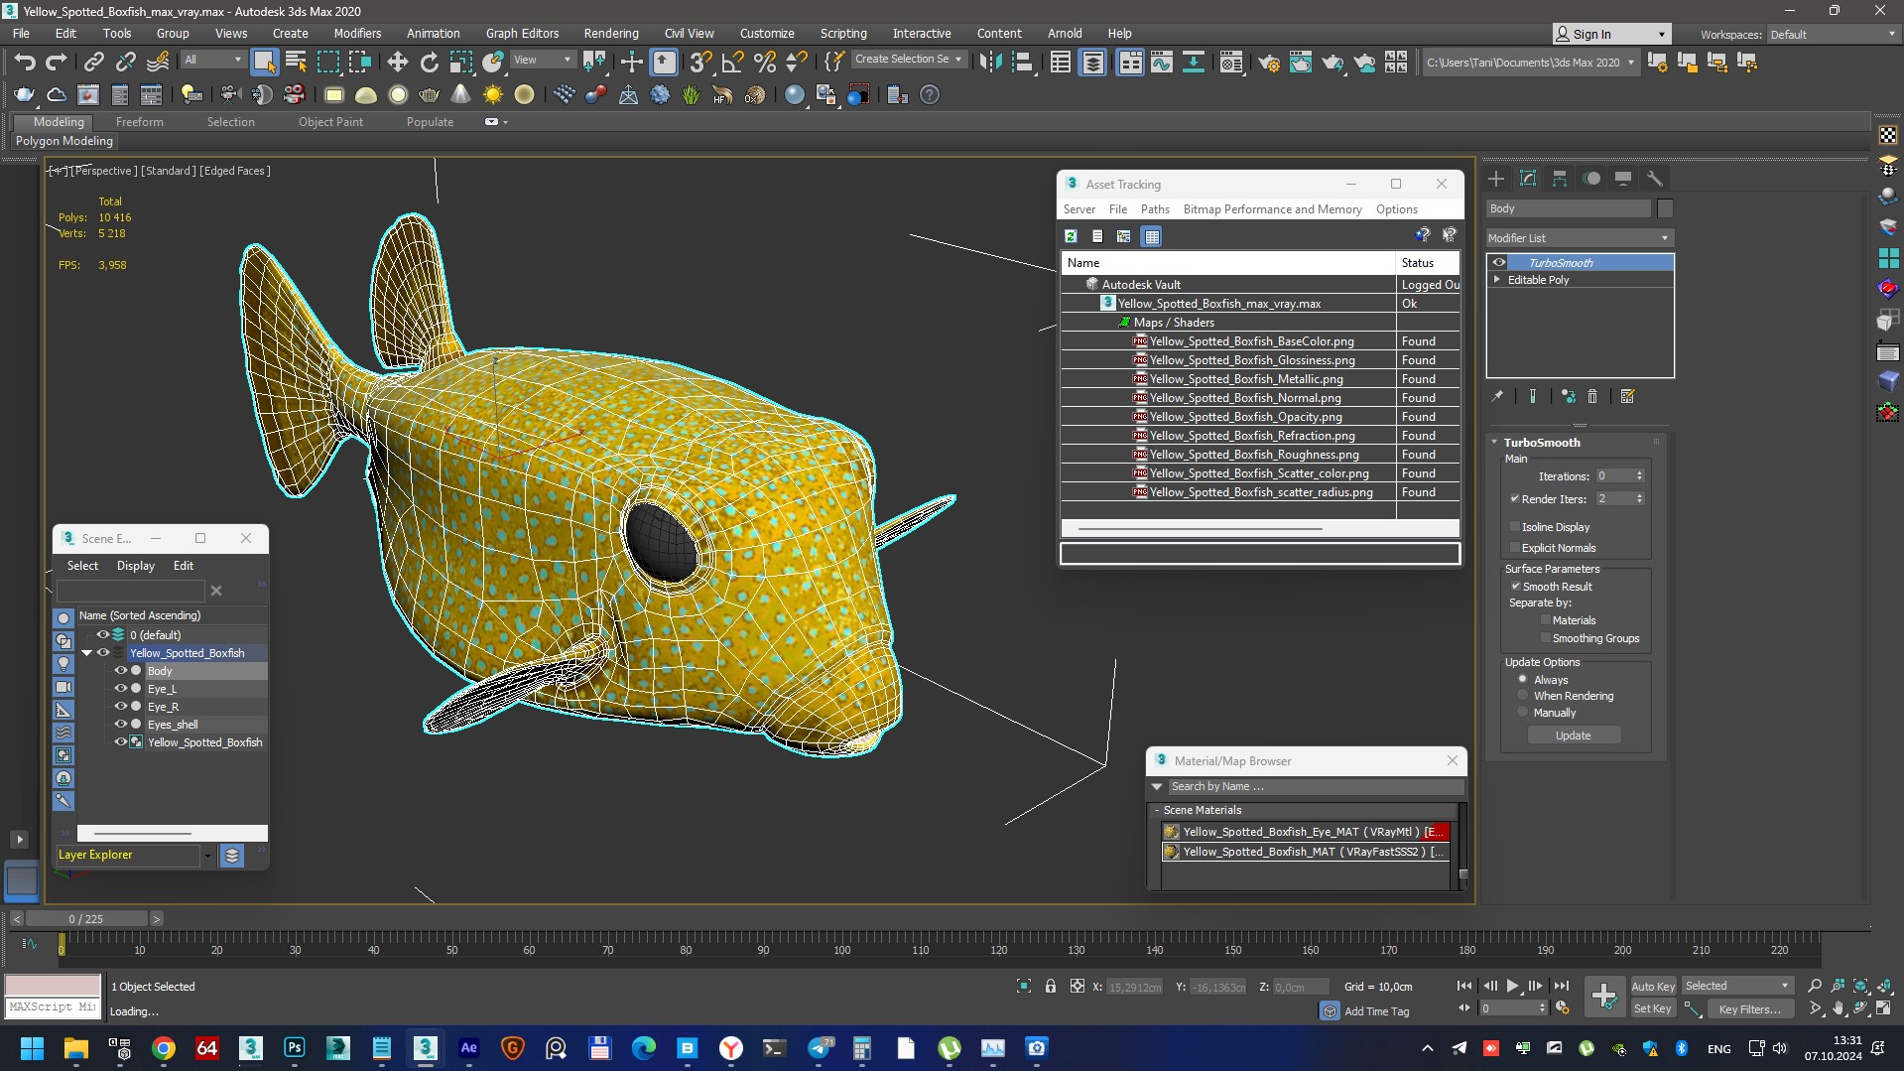Viewport: 1904px width, 1071px height.
Task: Click the time slider 0 / 225
Action: pos(86,919)
